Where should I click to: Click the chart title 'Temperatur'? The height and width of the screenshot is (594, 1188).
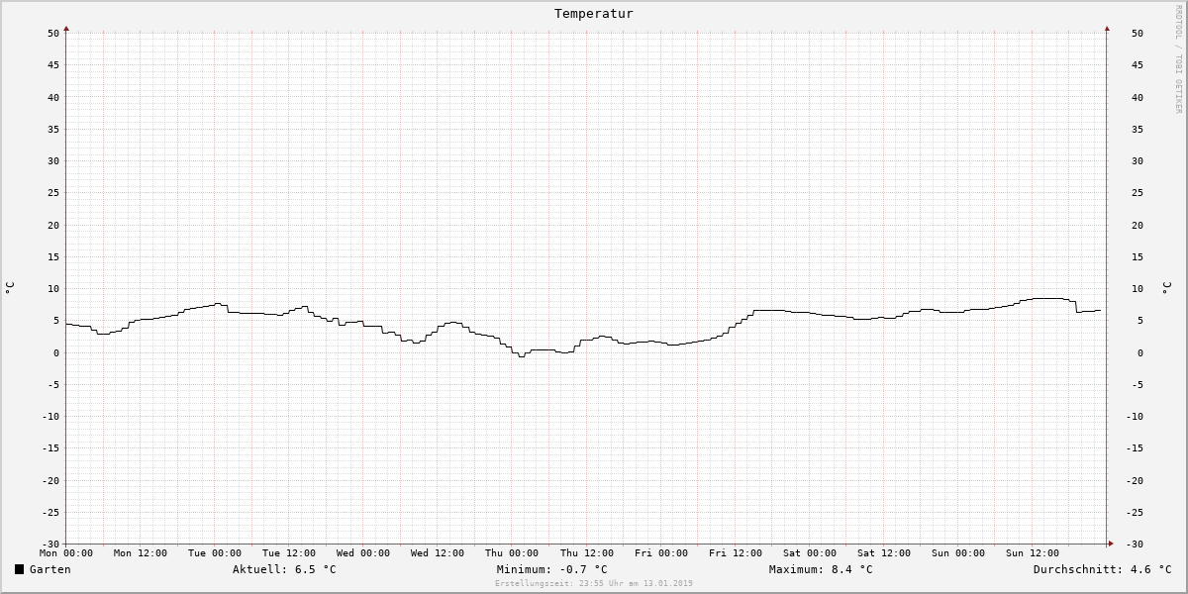[x=594, y=14]
